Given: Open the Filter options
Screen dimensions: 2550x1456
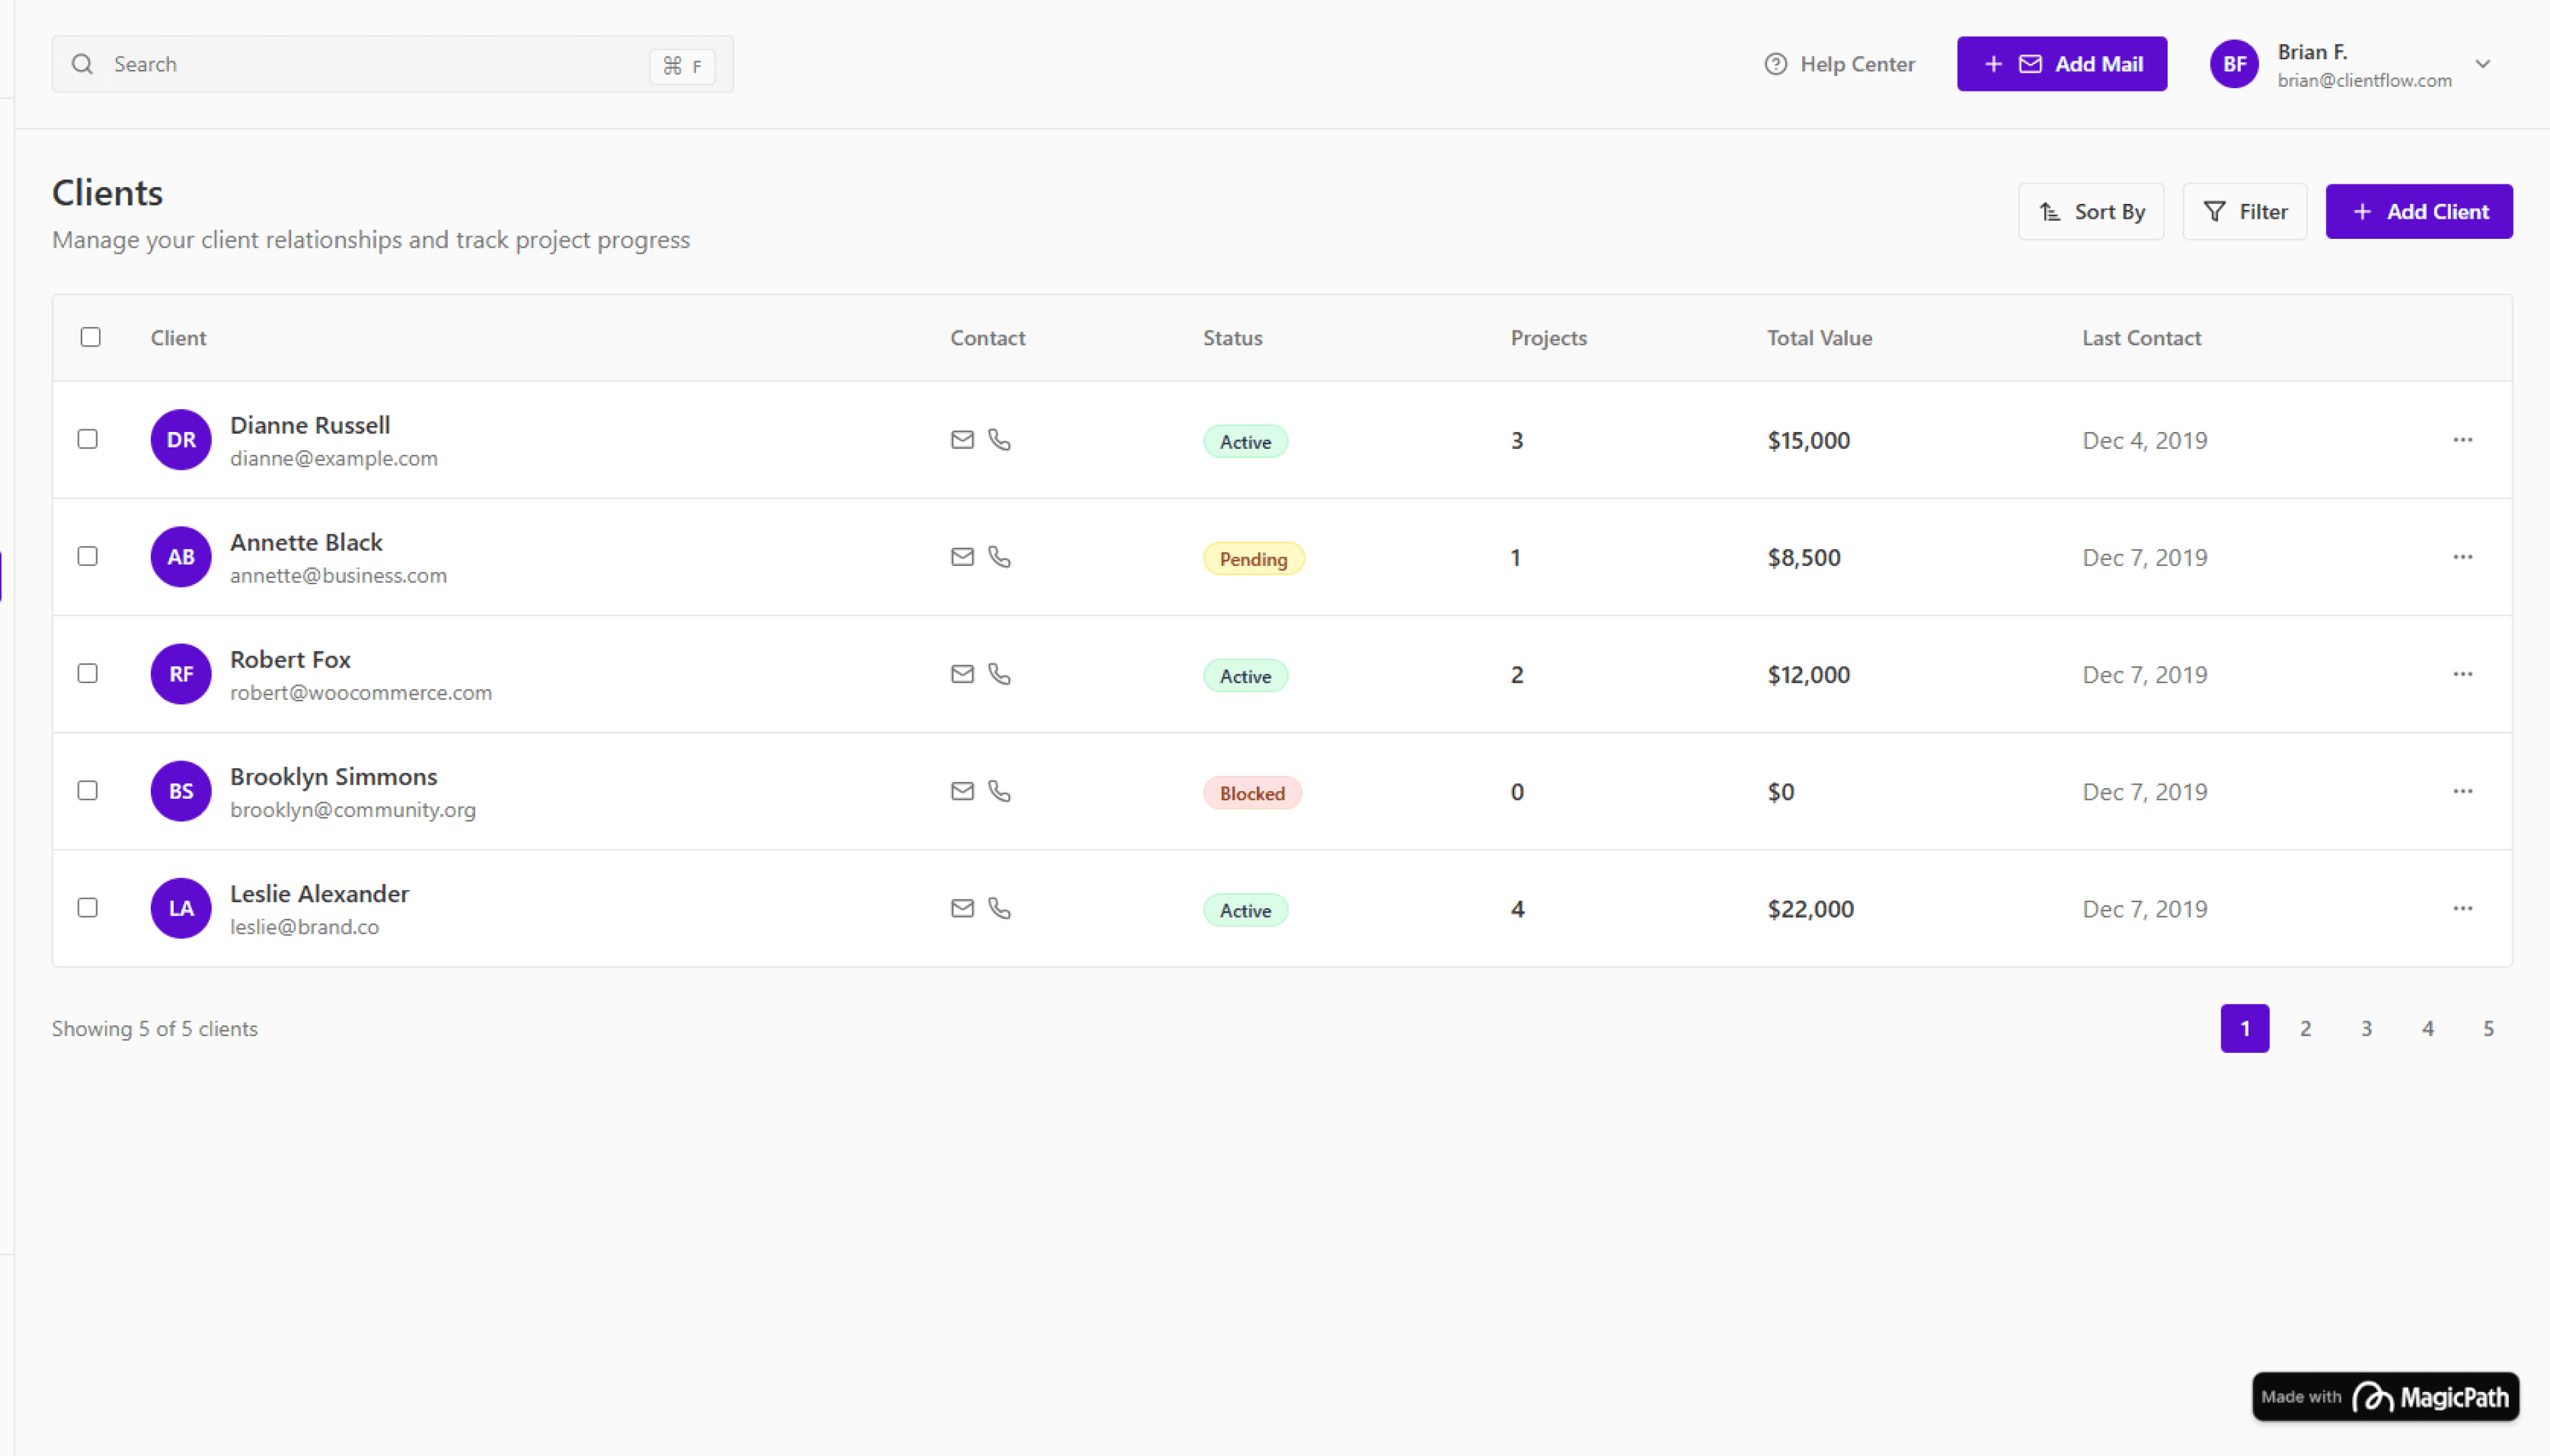Looking at the screenshot, I should (x=2244, y=212).
